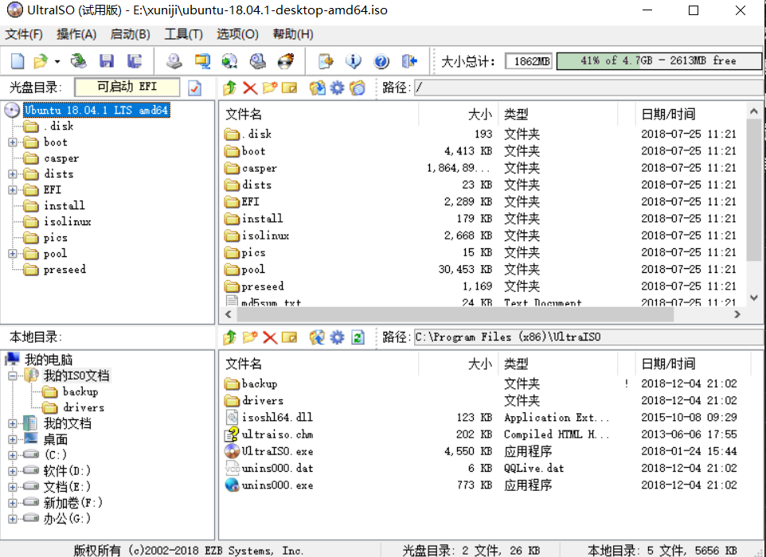Open the dropdown arrow beside the open icon
Image resolution: width=766 pixels, height=557 pixels.
(56, 60)
